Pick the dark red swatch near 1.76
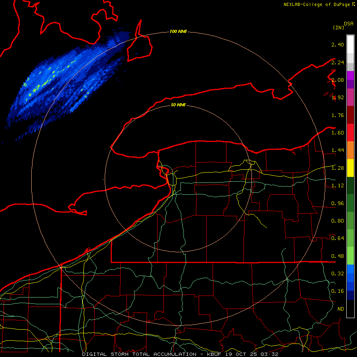The image size is (357, 357). [350, 115]
